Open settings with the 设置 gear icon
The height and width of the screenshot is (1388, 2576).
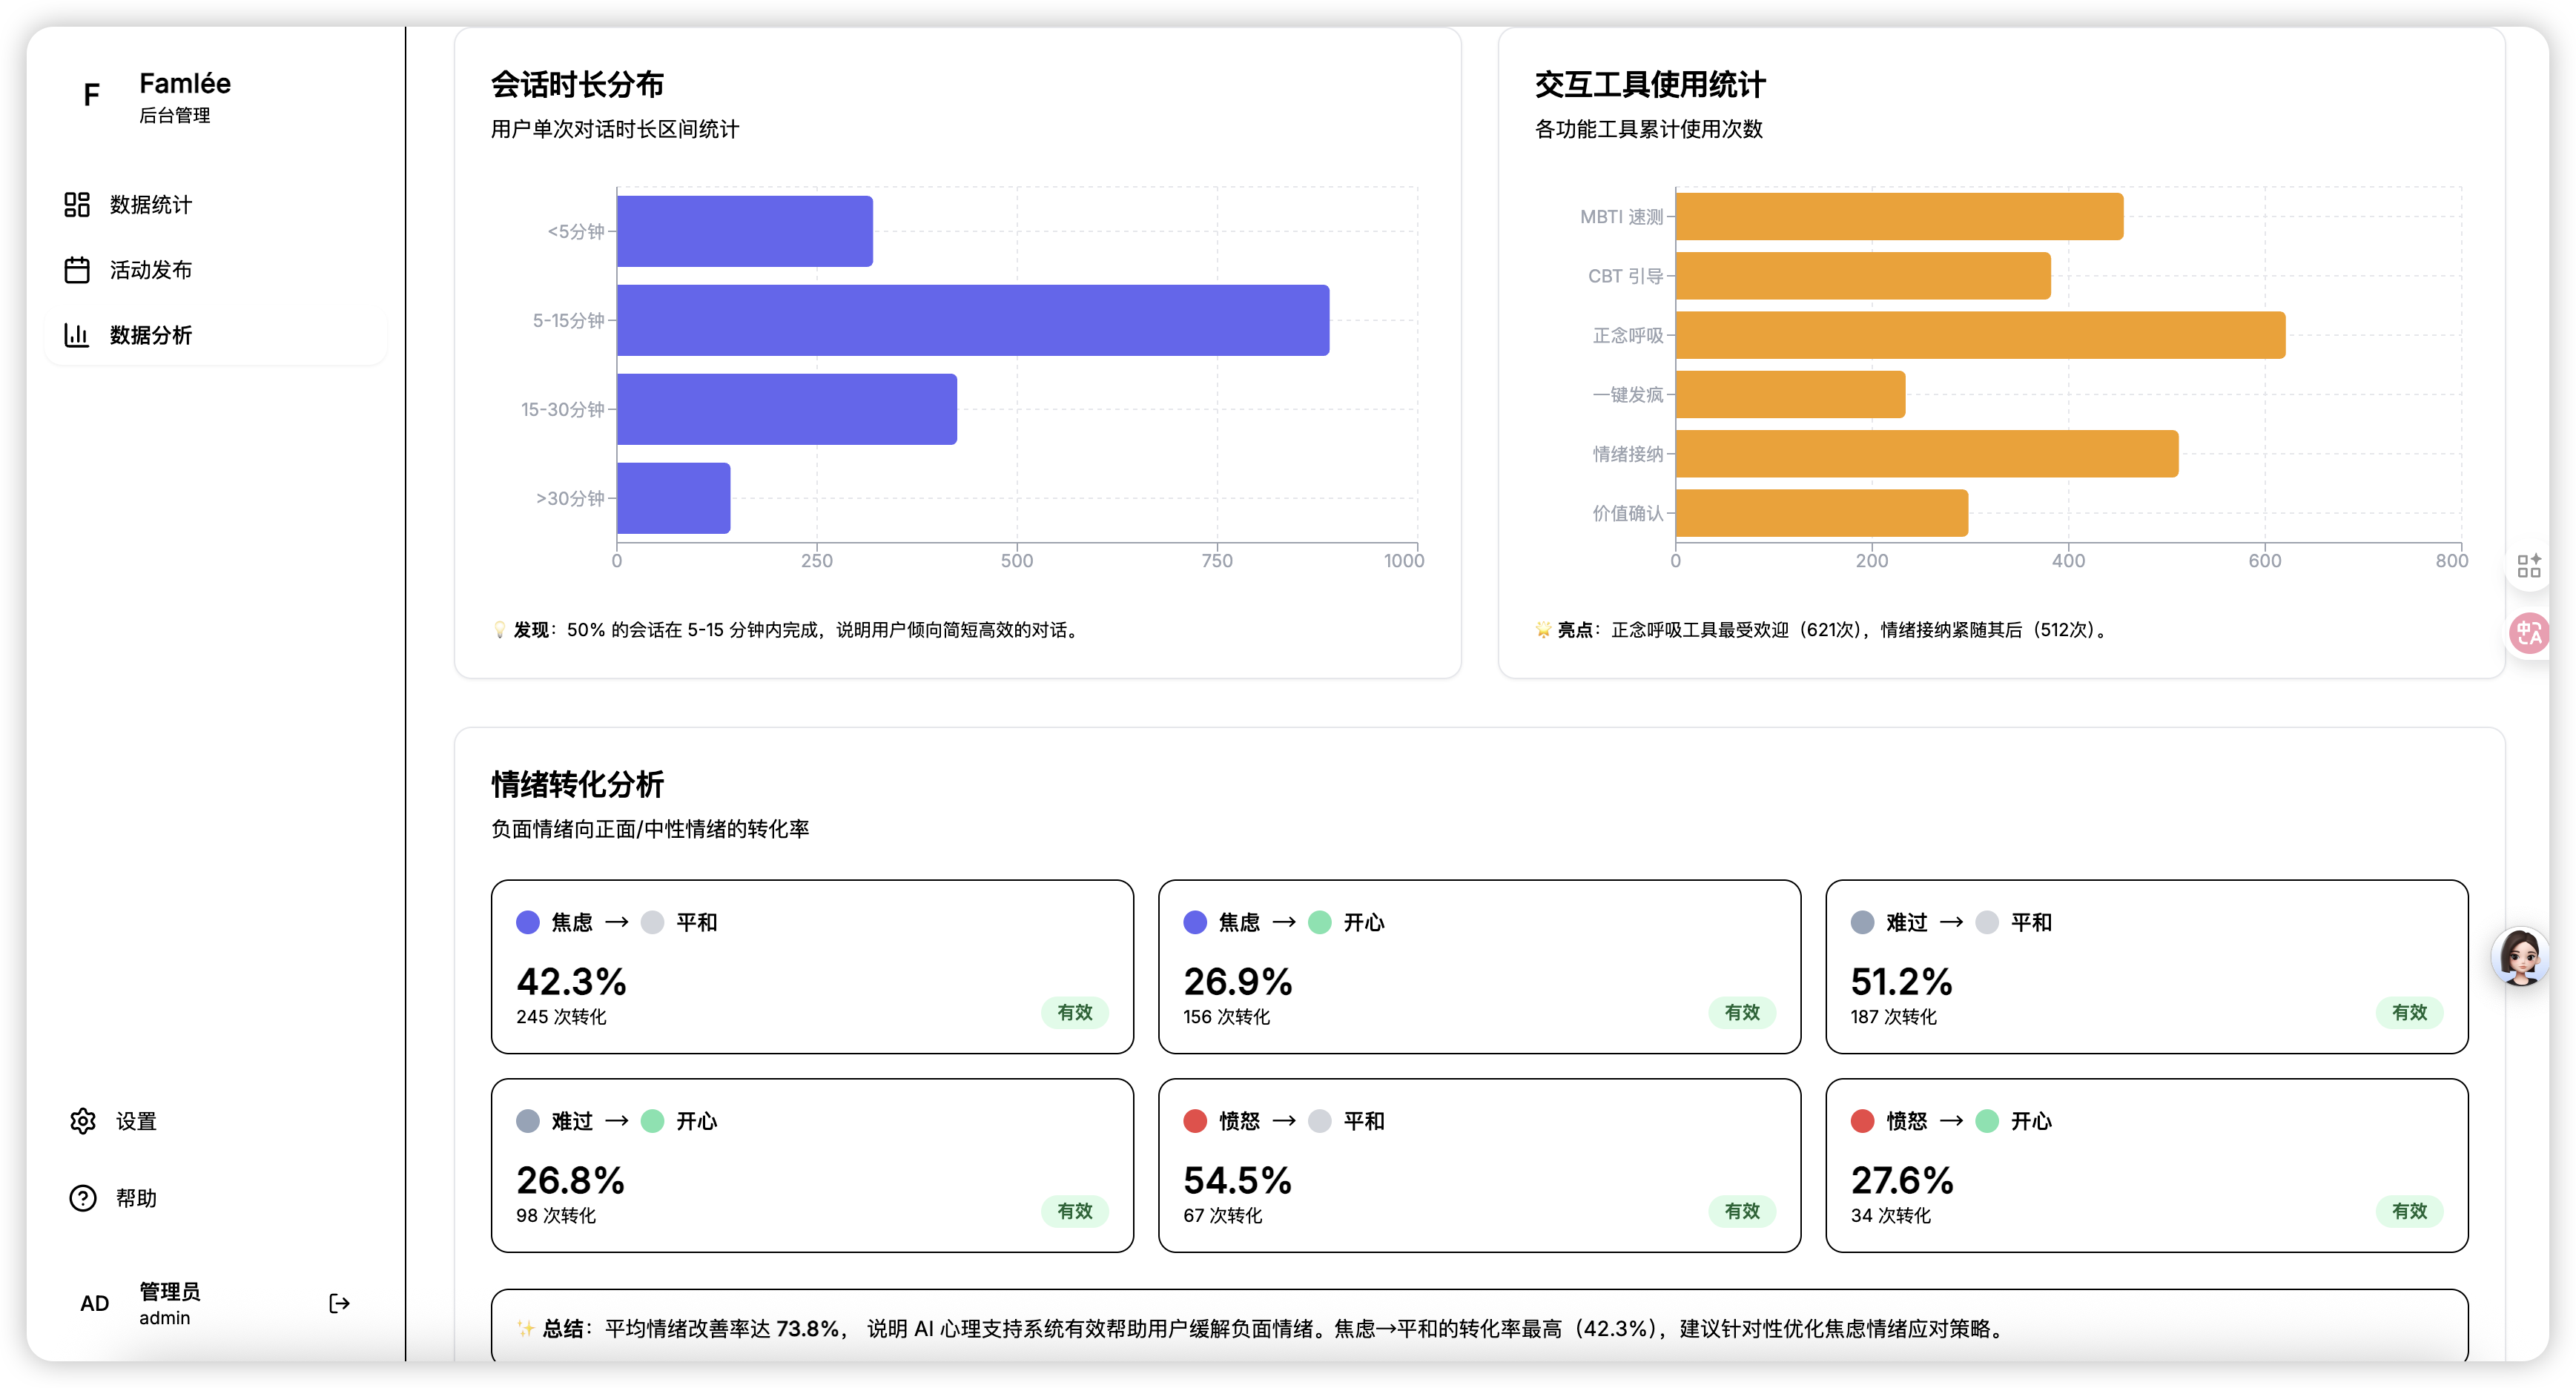82,1121
